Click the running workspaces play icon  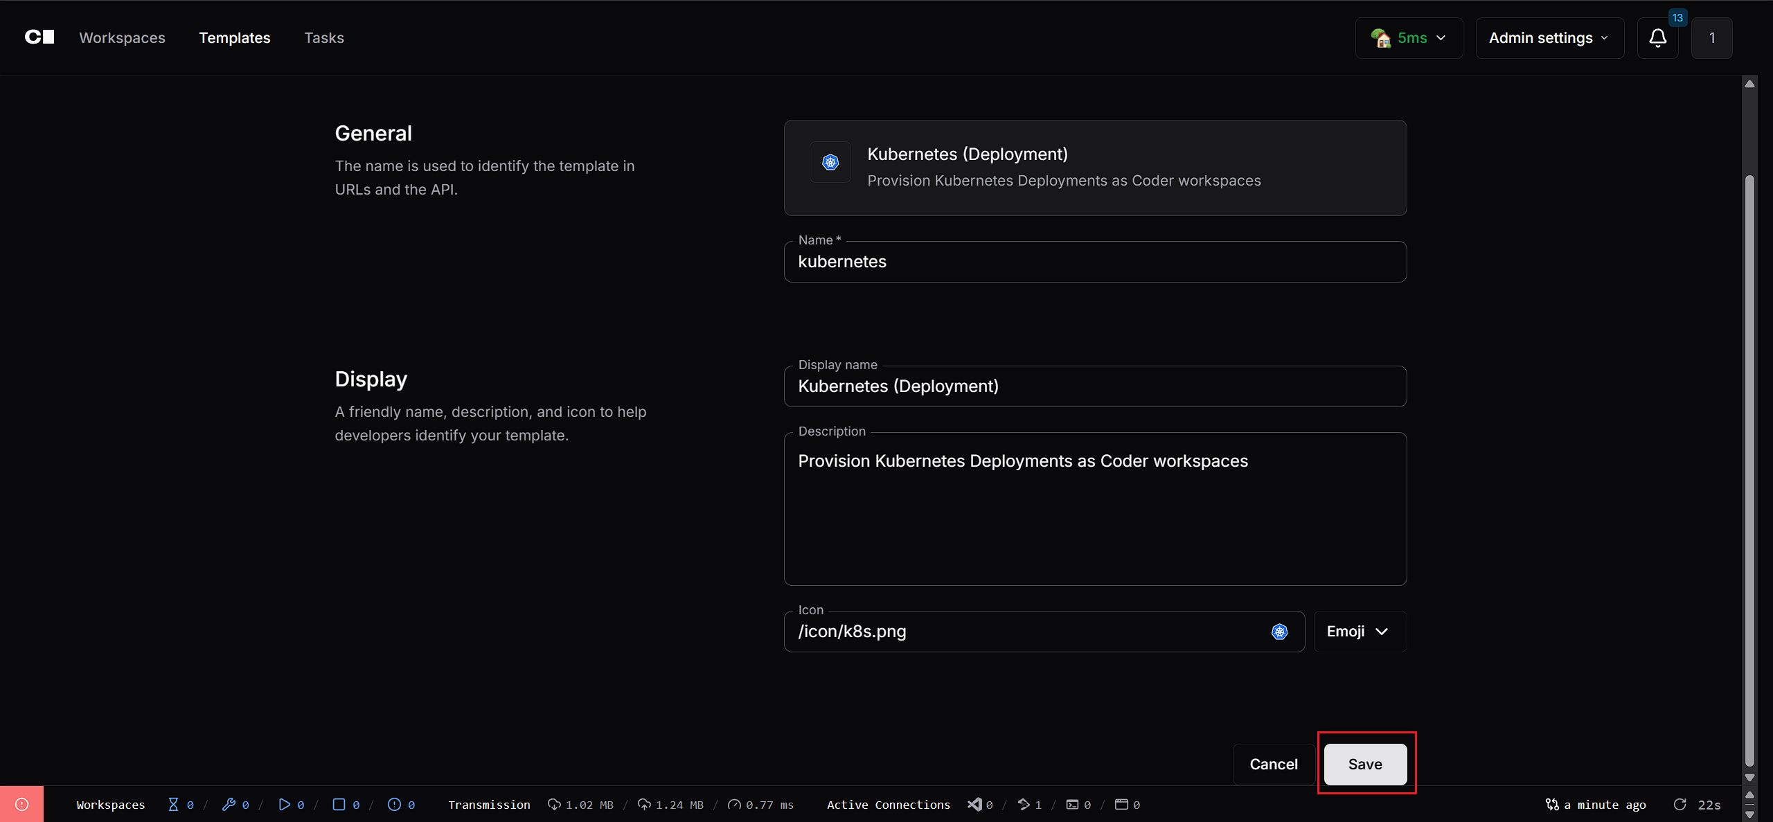(x=284, y=804)
